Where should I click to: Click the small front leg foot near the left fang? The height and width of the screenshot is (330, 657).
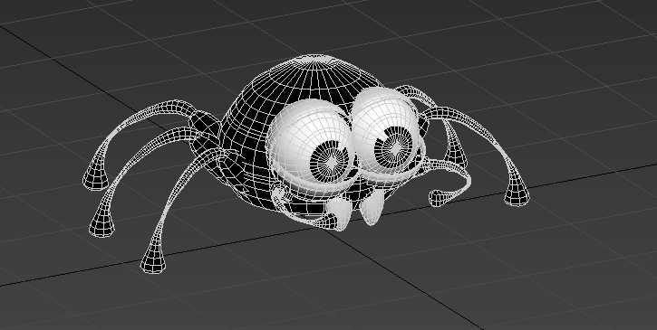[x=331, y=220]
